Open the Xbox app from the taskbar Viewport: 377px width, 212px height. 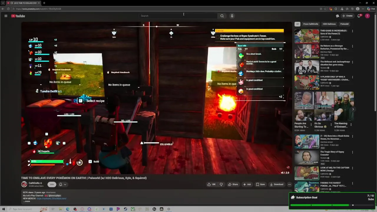(133, 209)
